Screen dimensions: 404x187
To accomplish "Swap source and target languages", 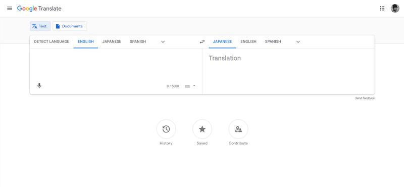I will 203,41.
